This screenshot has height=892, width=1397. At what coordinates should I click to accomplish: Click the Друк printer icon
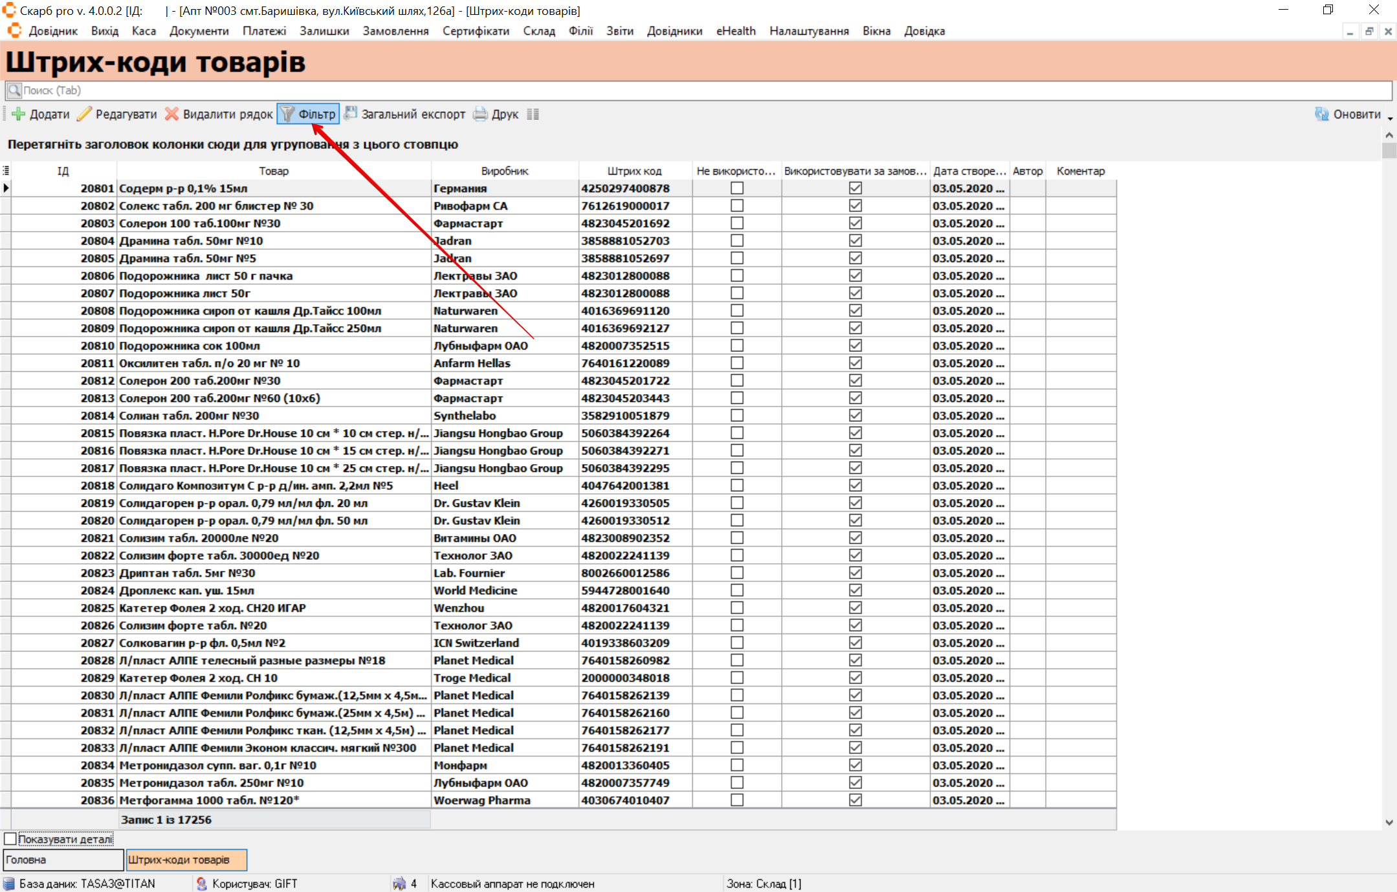click(480, 114)
